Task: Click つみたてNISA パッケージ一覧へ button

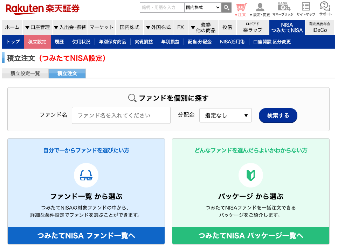Action: pos(251,235)
